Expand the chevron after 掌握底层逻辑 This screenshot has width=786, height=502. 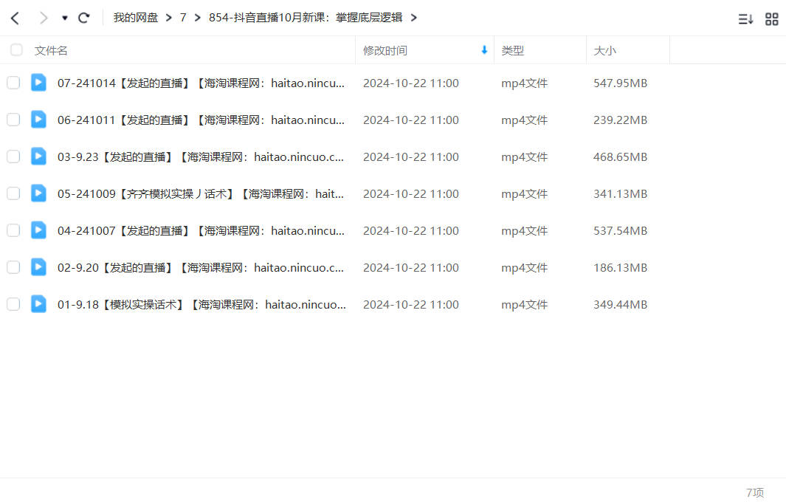413,18
